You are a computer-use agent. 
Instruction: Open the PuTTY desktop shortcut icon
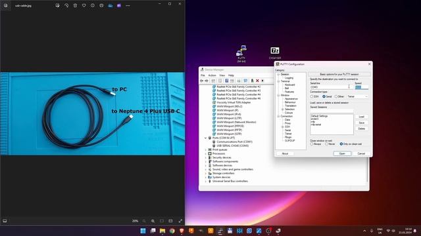241,54
